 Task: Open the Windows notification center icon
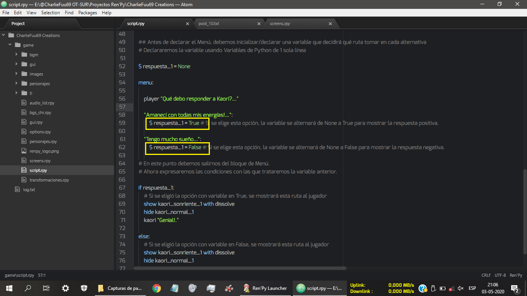pos(514,288)
